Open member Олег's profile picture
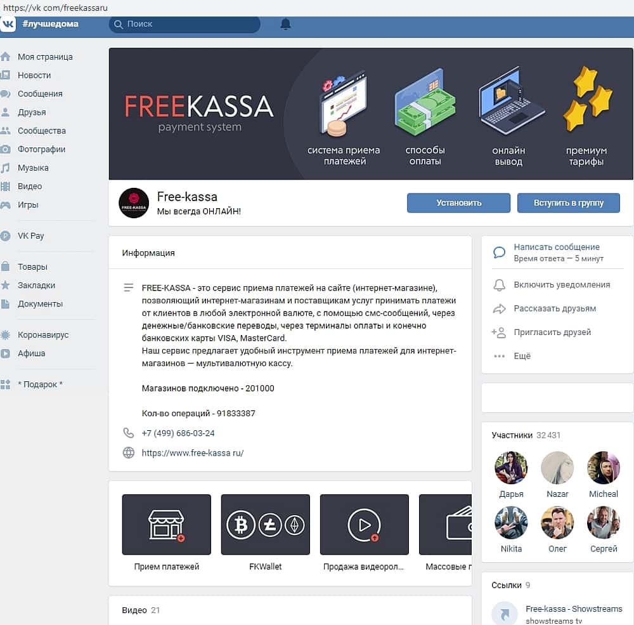 (557, 523)
